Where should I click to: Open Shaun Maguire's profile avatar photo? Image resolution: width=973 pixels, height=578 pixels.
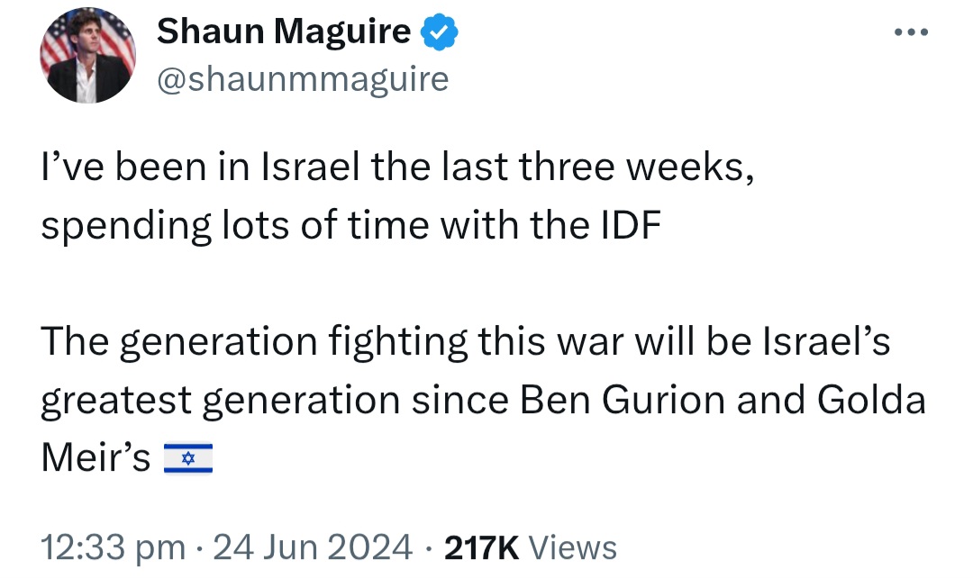88,55
